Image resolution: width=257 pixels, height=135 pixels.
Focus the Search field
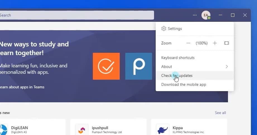[x=77, y=15]
